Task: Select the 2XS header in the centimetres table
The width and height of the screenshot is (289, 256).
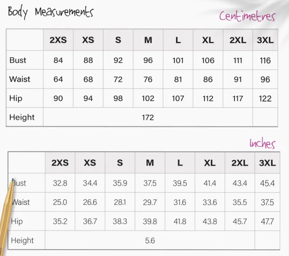Action: click(58, 40)
